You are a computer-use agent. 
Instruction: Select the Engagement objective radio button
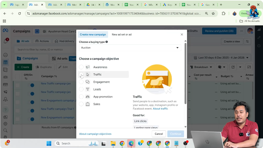81,82
